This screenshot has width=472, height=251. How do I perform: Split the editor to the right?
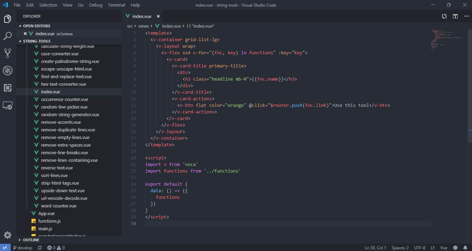click(455, 16)
